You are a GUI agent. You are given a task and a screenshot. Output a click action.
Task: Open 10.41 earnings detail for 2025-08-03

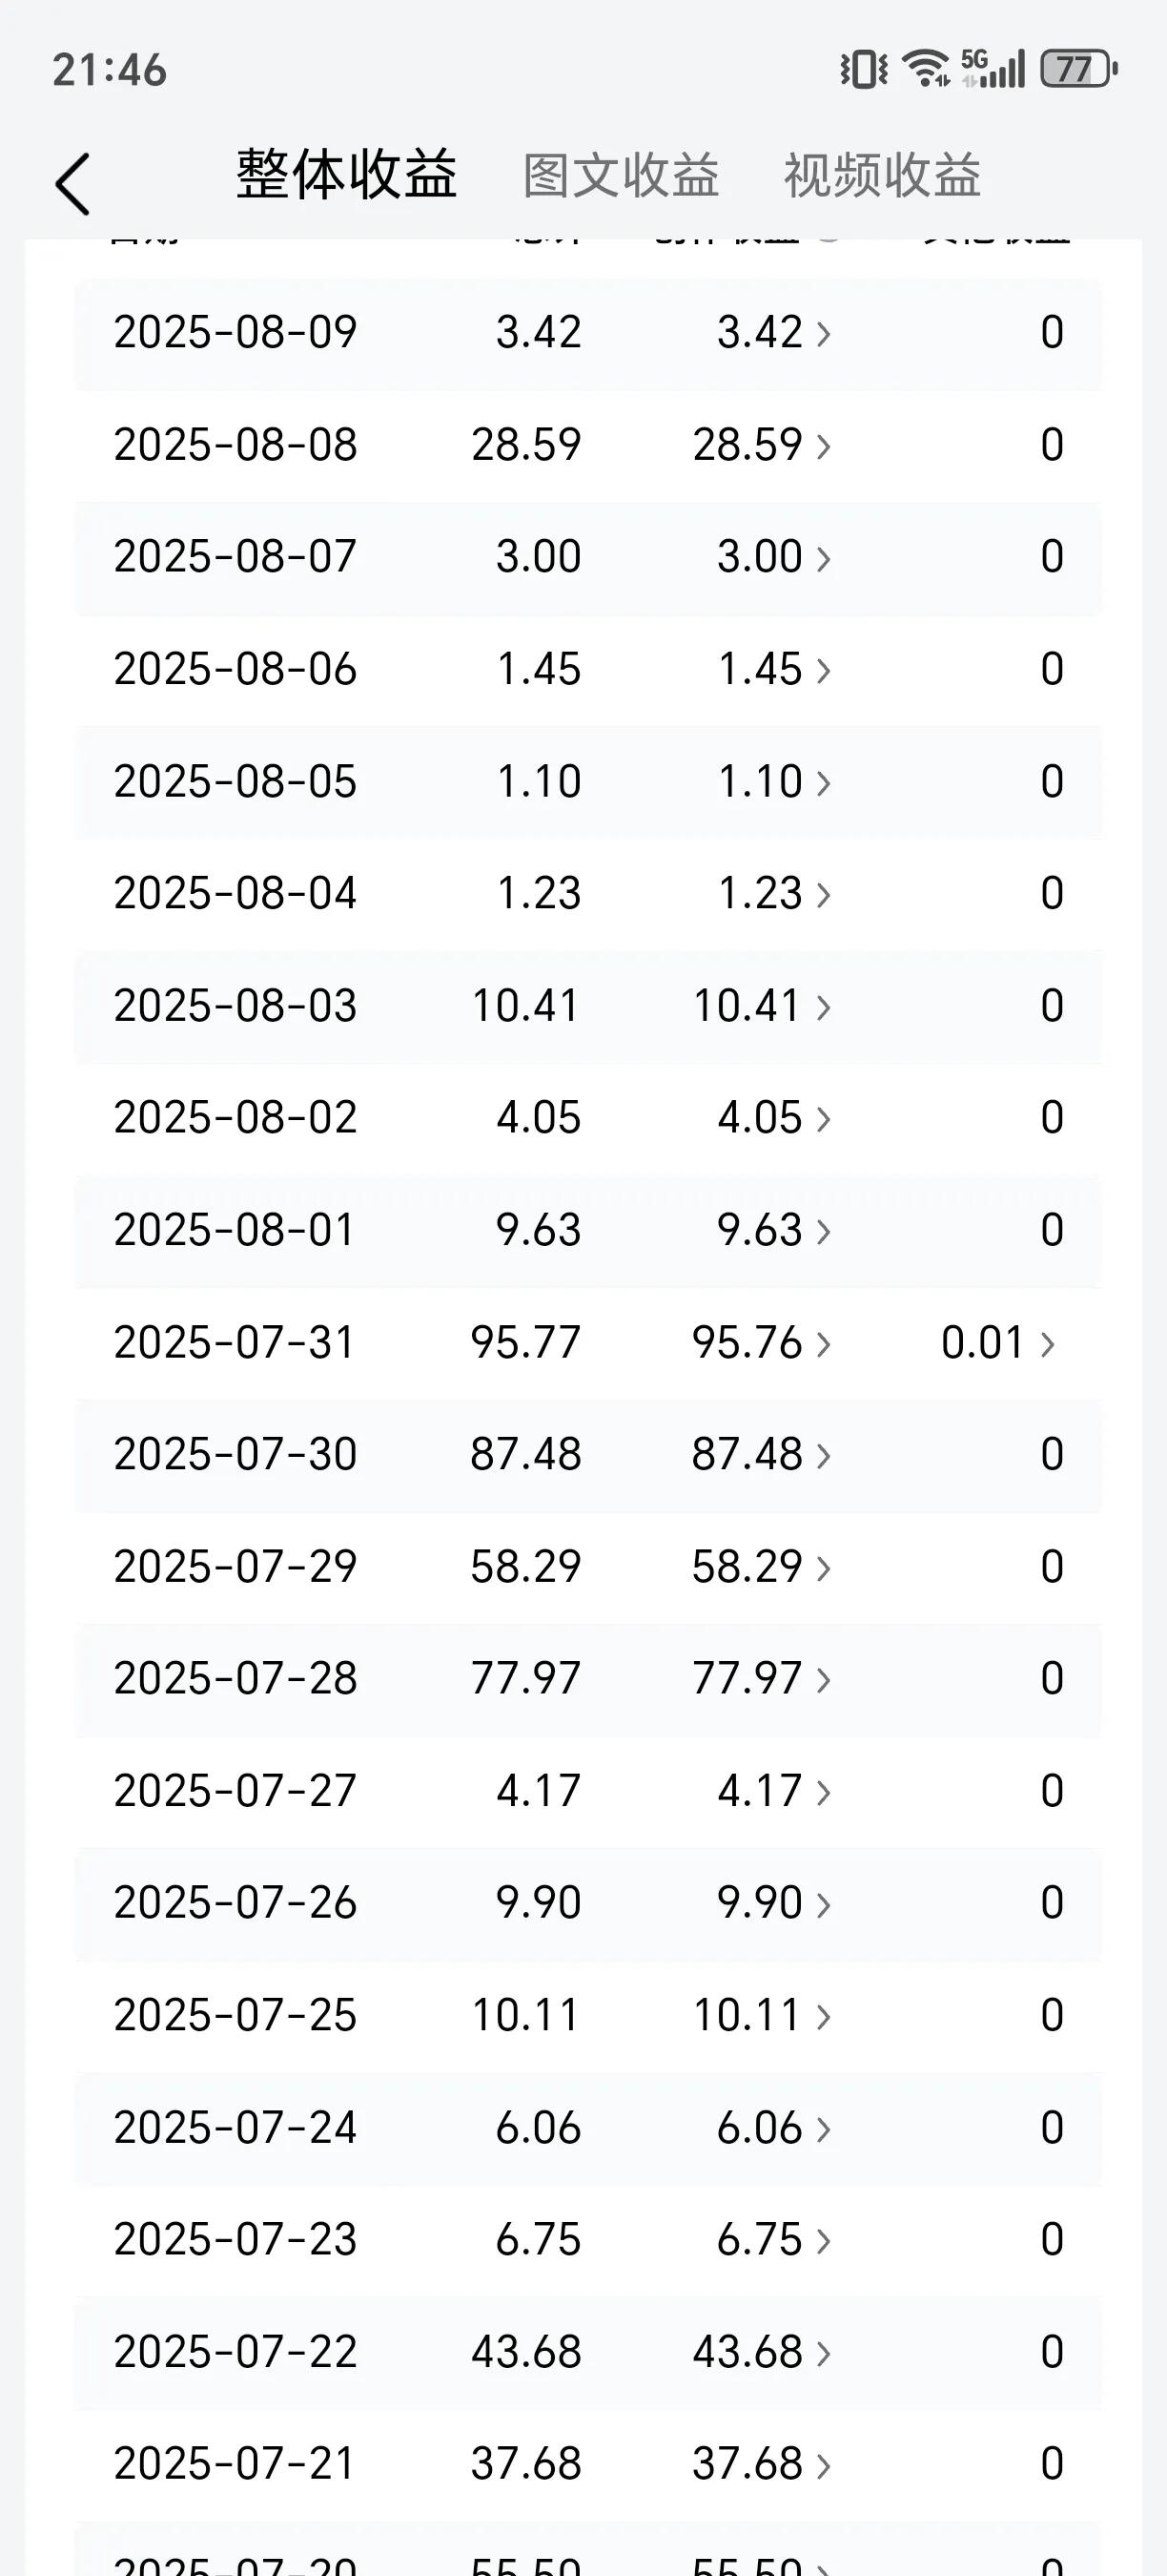tap(763, 1005)
